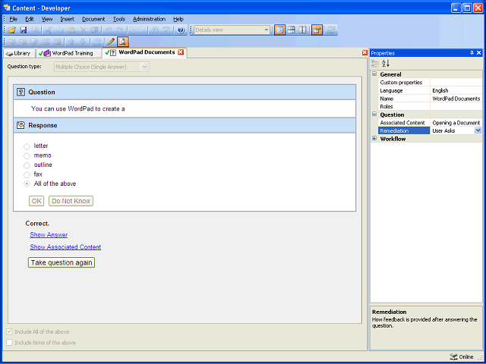
Task: Select the first highlighted view layout icon
Action: click(279, 30)
